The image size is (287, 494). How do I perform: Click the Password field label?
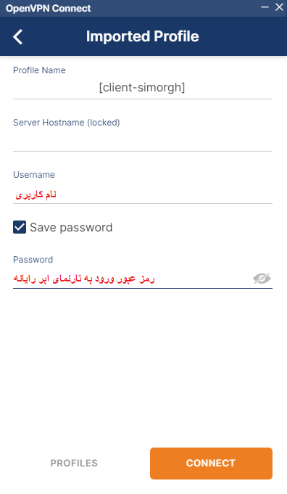coord(33,260)
